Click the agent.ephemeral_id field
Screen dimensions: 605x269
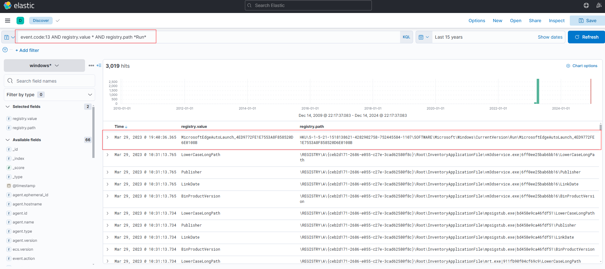pos(30,195)
